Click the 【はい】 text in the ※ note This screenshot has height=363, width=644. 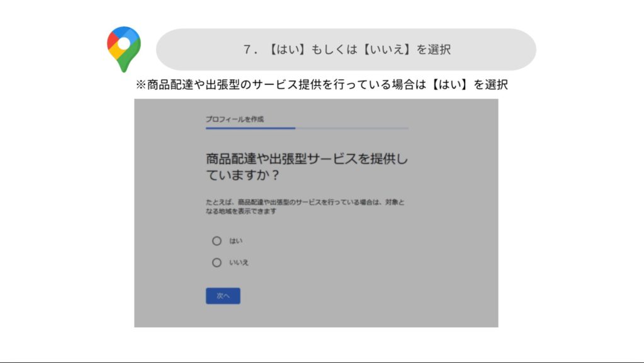click(449, 84)
